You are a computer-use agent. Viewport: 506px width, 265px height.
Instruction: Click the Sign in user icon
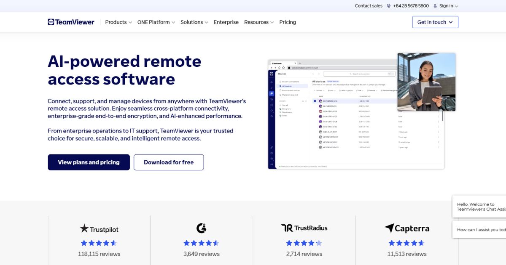pos(435,6)
